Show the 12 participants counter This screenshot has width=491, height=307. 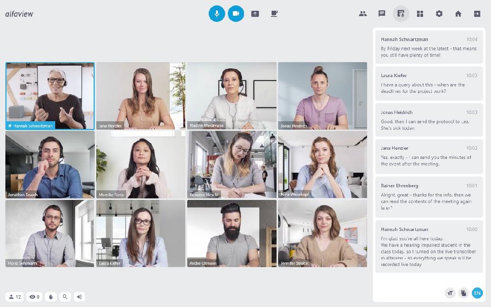pyautogui.click(x=15, y=297)
